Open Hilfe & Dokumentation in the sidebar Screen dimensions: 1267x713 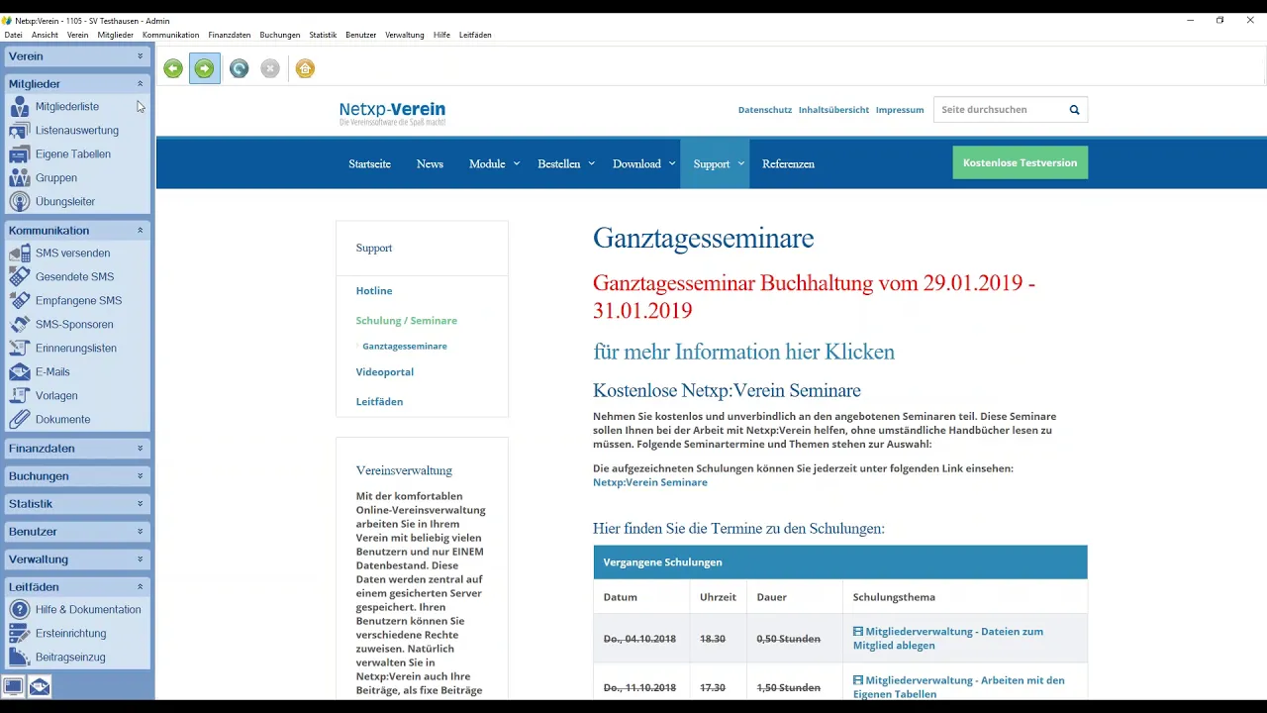(x=88, y=609)
